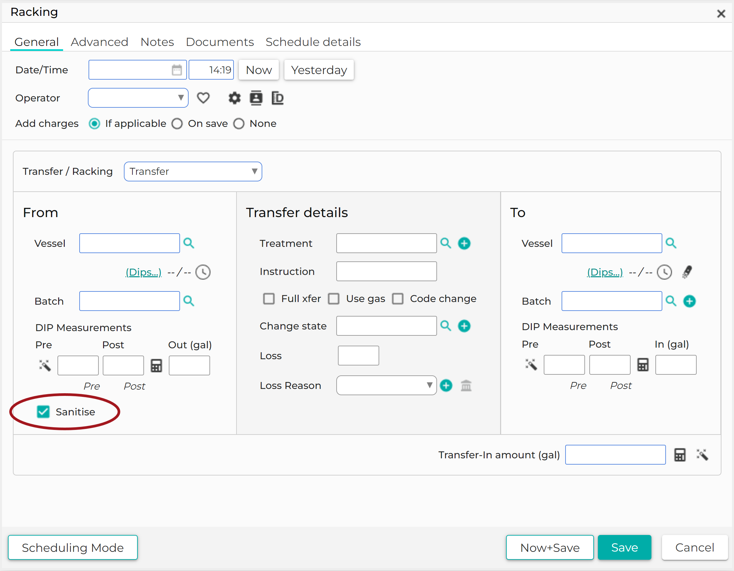
Task: Click the bank building icon beside Loss Reason
Action: click(466, 385)
